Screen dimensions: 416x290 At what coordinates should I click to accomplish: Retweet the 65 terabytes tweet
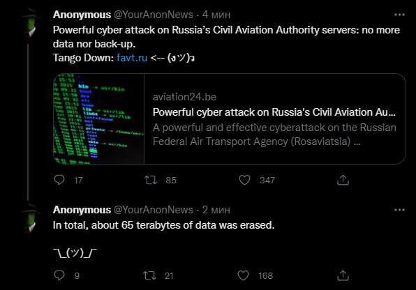(149, 275)
